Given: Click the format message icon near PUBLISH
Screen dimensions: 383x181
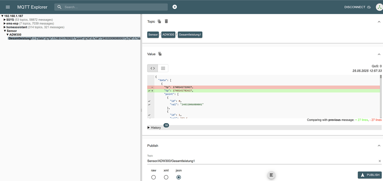Looking at the screenshot, I should click(x=271, y=175).
